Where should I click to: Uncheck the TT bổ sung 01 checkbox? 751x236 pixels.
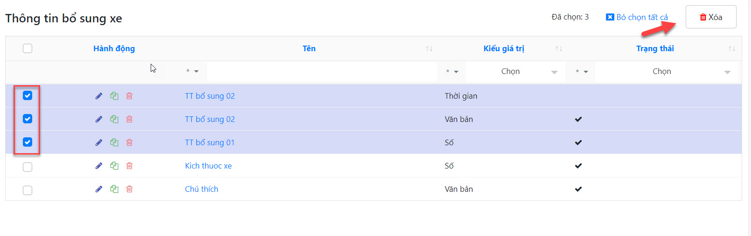pyautogui.click(x=28, y=142)
